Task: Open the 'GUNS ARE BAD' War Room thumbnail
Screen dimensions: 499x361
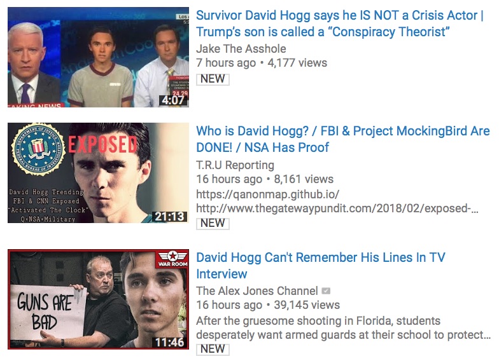Action: [98, 299]
